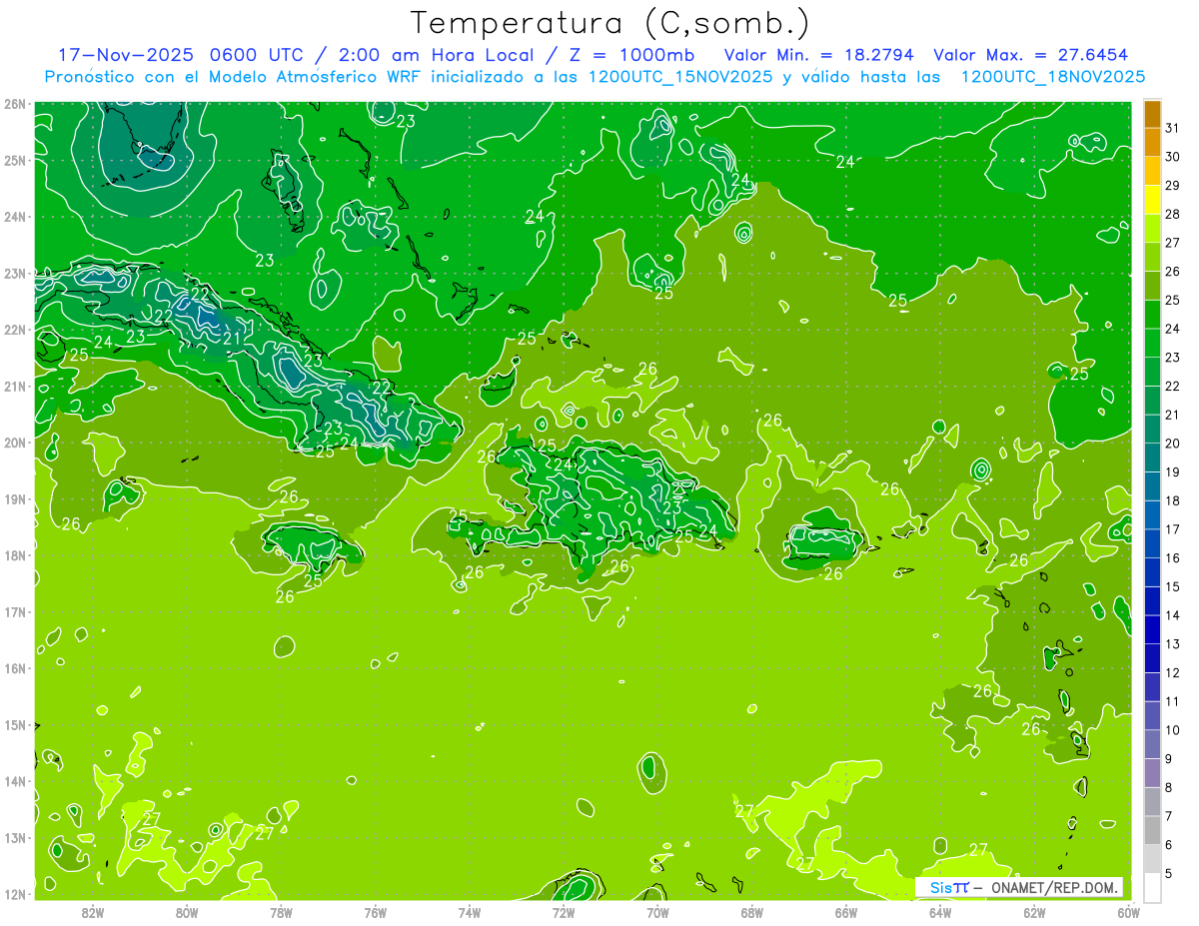Click the white bottom swatch below legend 5

point(1152,887)
